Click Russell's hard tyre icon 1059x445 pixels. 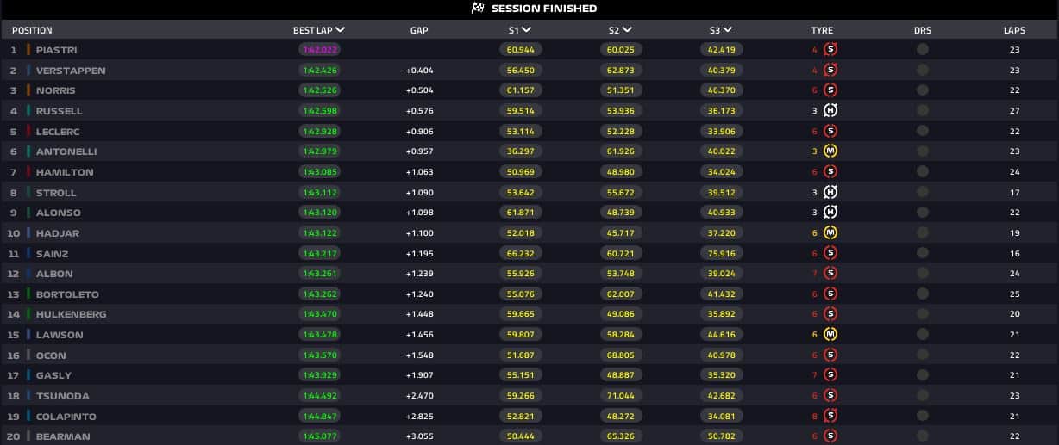(x=830, y=110)
